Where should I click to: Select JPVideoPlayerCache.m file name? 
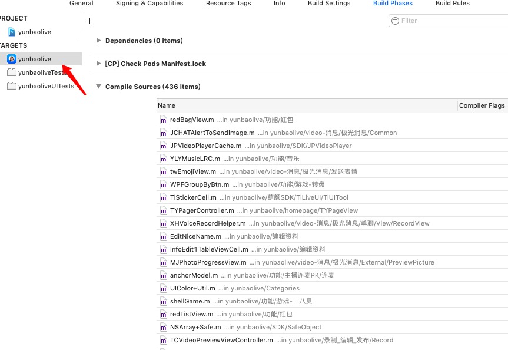pos(205,146)
